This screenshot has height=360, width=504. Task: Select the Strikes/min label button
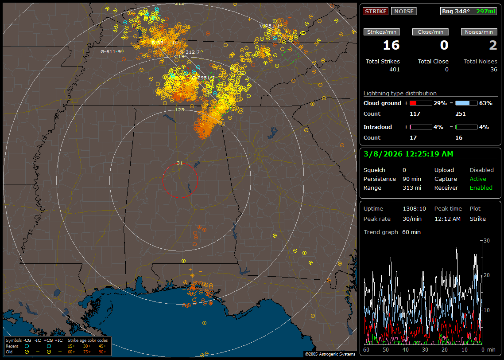(382, 32)
